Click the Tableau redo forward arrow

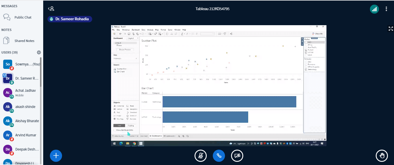point(125,34)
